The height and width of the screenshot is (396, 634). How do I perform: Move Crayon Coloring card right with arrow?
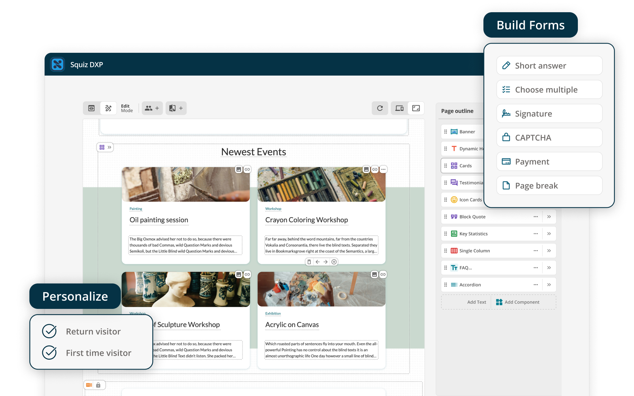(x=326, y=262)
